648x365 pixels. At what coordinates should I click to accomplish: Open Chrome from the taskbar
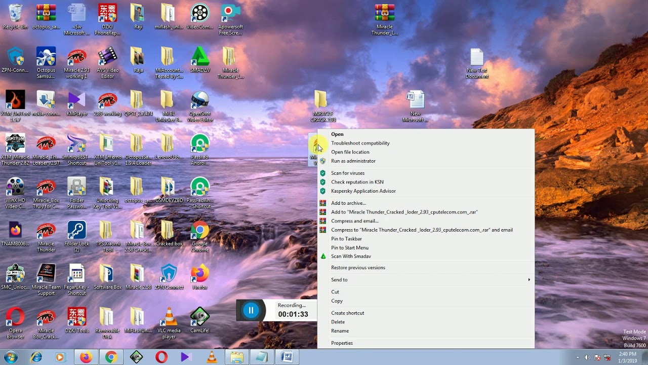(x=111, y=357)
